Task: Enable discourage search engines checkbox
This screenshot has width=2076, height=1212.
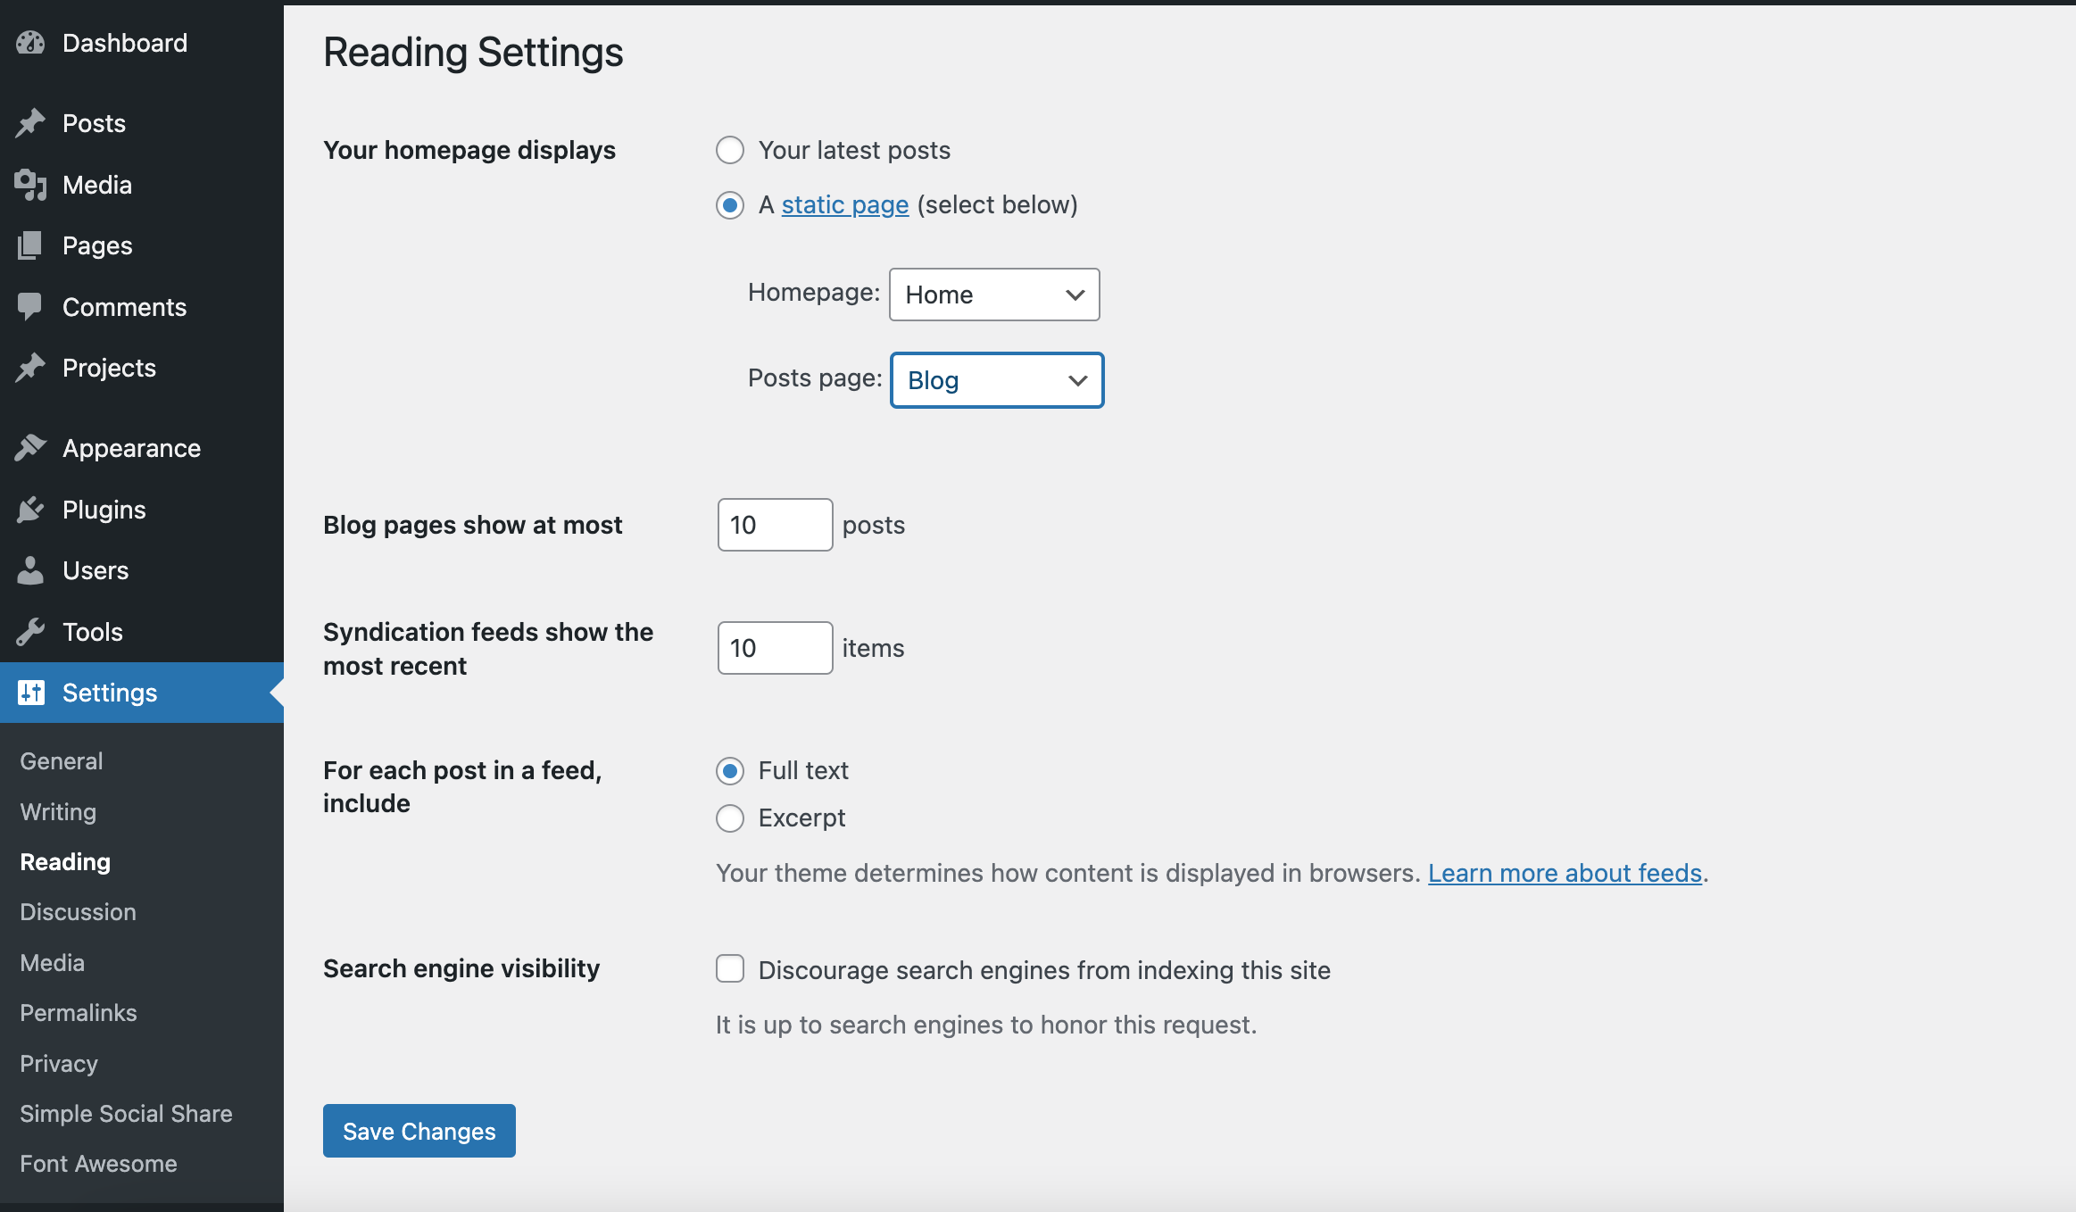Action: coord(730,968)
